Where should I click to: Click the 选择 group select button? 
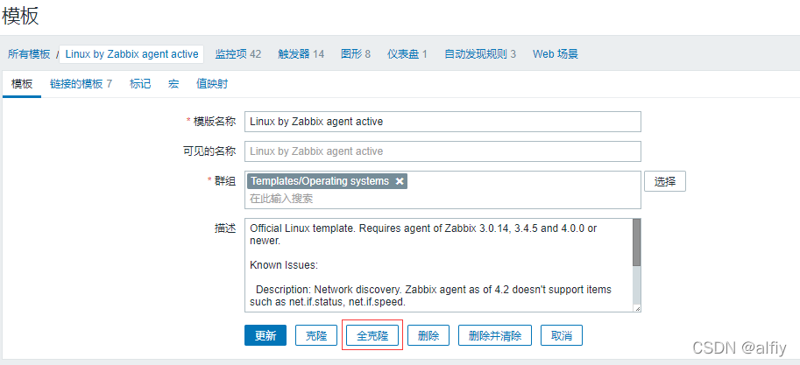[x=665, y=181]
